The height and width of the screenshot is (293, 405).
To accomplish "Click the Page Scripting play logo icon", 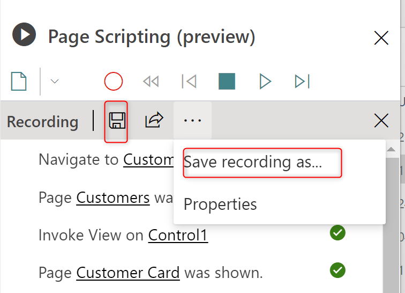I will (24, 35).
